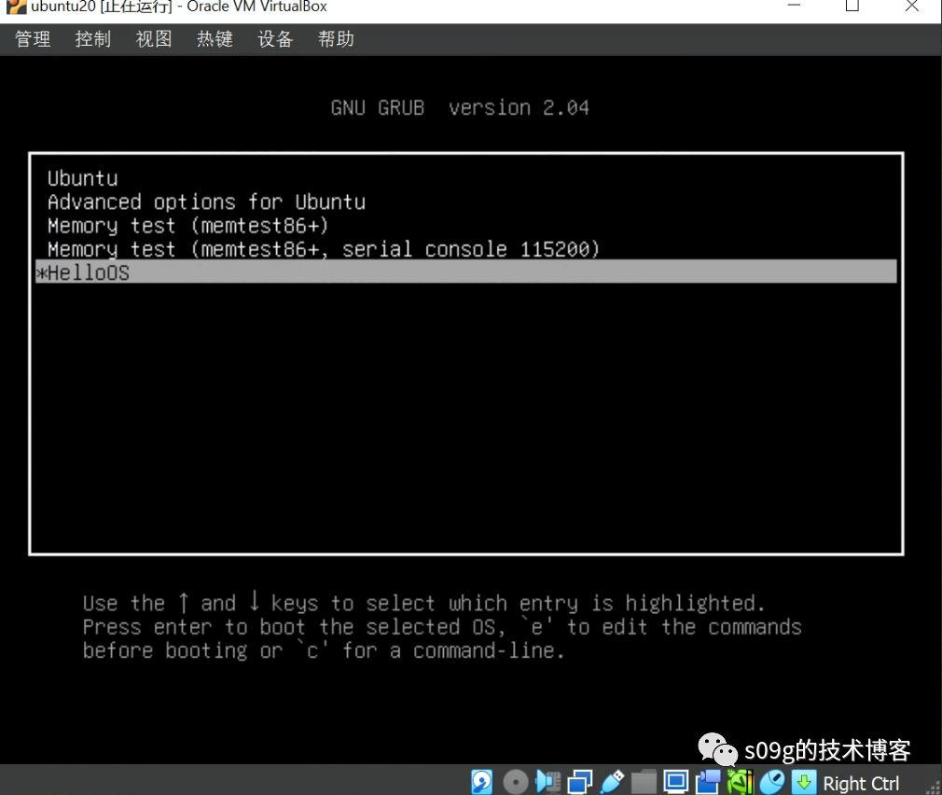This screenshot has height=795, width=942.
Task: Select the Ubuntu boot entry
Action: tap(466, 178)
